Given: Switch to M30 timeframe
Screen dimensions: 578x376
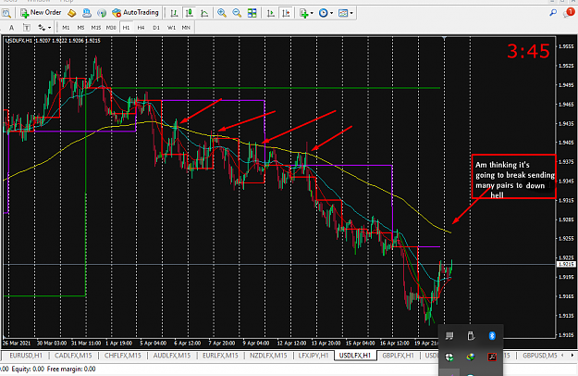Looking at the screenshot, I should pos(111,28).
